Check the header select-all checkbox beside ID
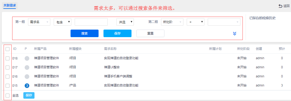 coord(8,49)
